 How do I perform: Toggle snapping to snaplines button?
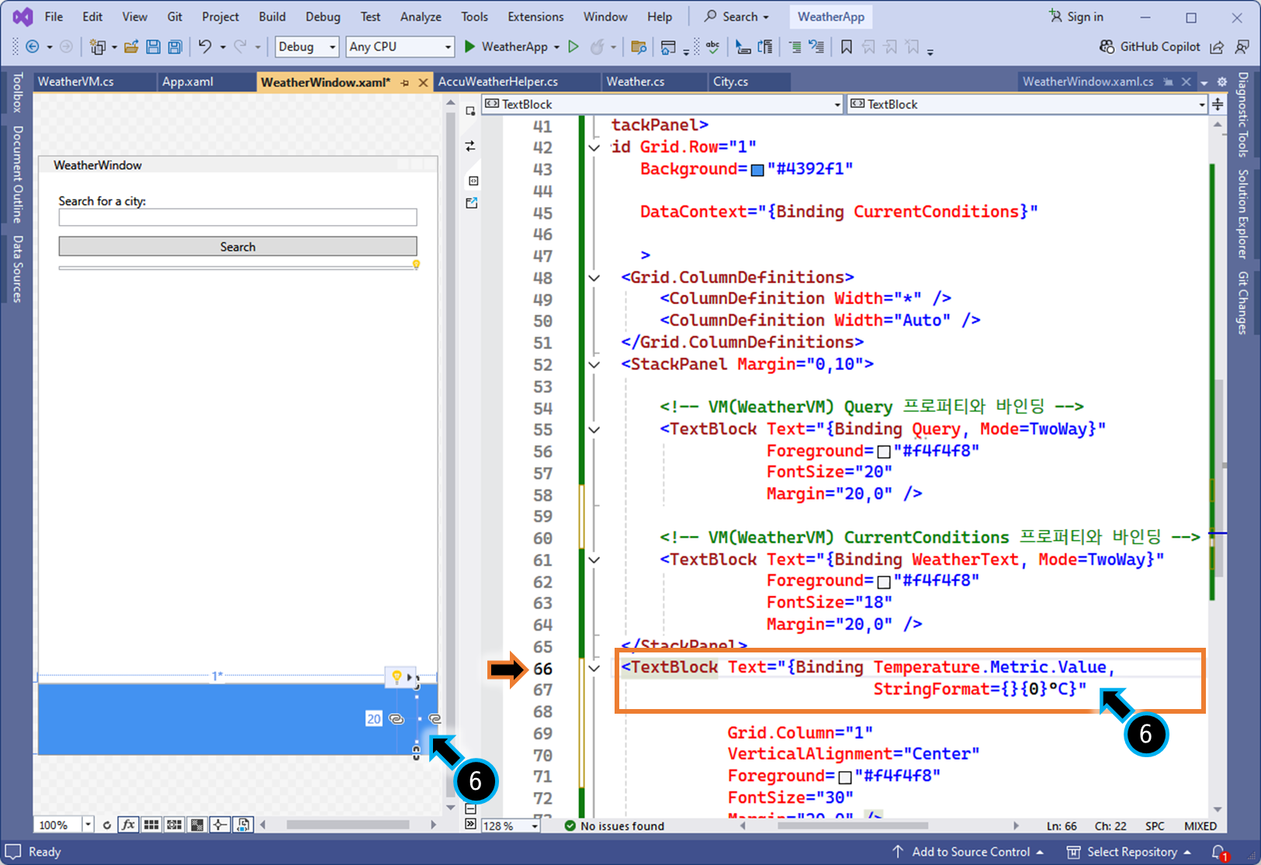pyautogui.click(x=220, y=825)
